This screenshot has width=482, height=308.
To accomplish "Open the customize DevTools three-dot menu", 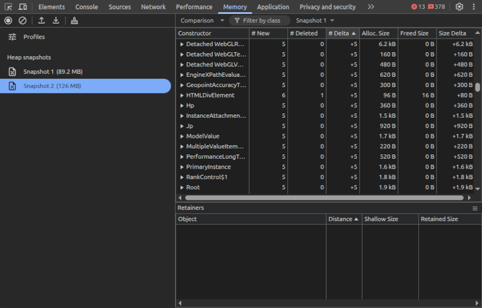I will 473,7.
